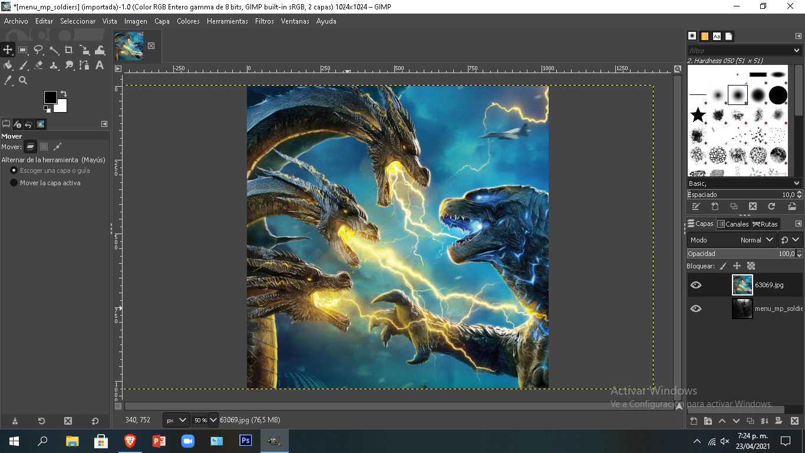
Task: Open the layer mode group switch dropdown
Action: click(790, 240)
